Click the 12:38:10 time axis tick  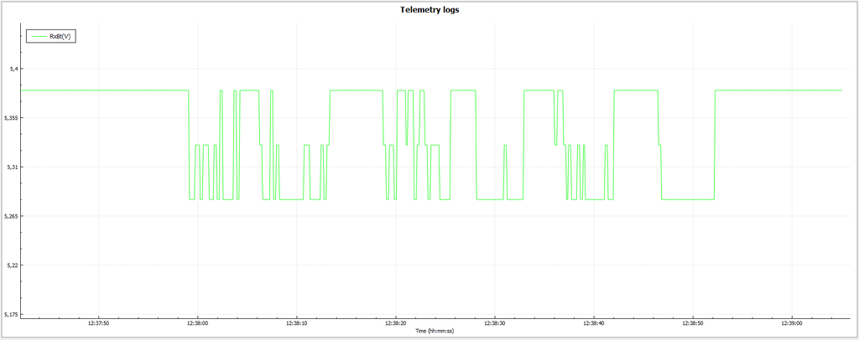click(296, 322)
